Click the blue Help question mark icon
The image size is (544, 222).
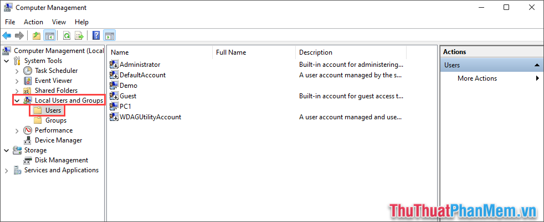(x=96, y=35)
